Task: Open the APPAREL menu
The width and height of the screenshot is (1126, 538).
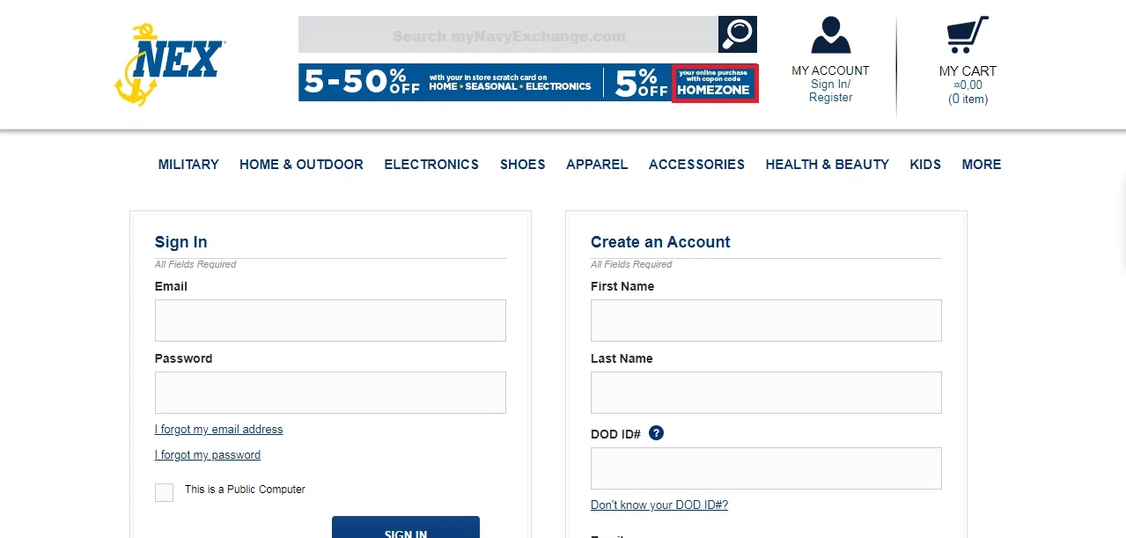Action: point(597,165)
